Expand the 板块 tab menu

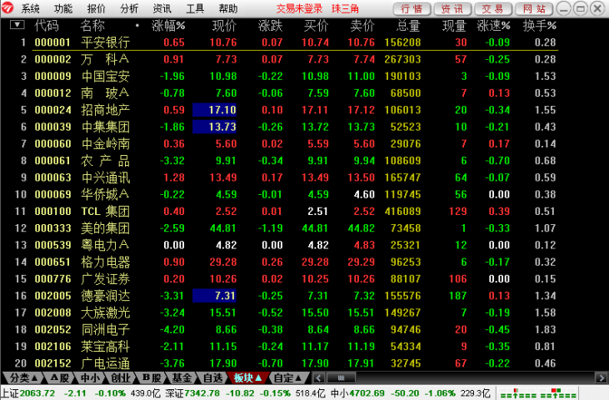pyautogui.click(x=248, y=378)
